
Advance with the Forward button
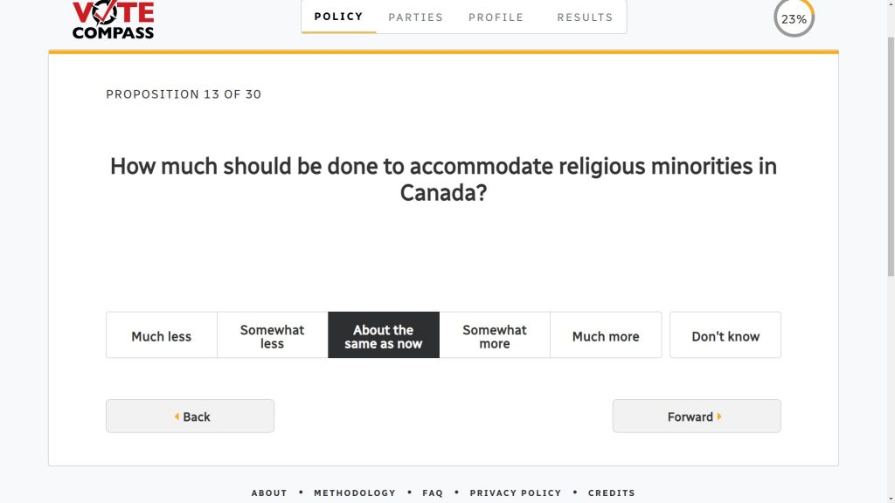[x=697, y=416]
